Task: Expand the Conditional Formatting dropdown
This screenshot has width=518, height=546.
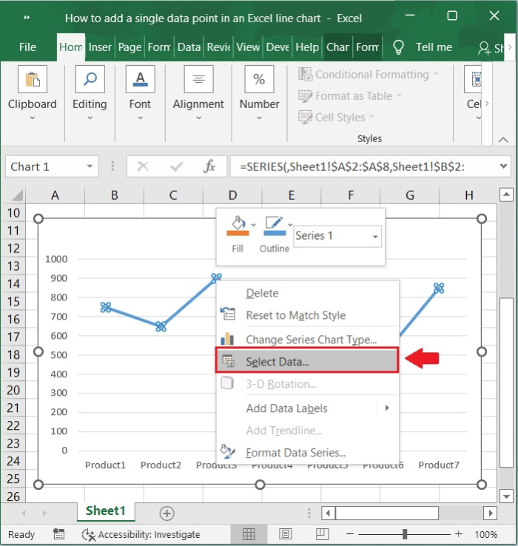Action: tap(436, 74)
